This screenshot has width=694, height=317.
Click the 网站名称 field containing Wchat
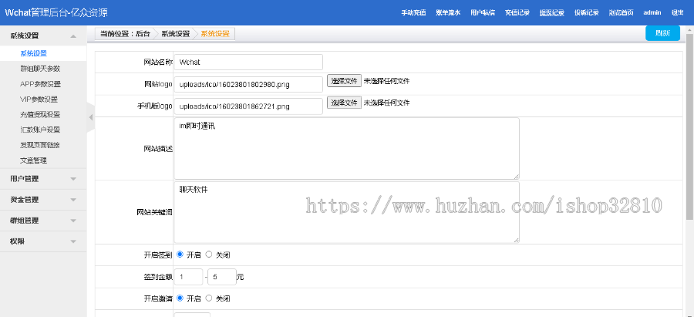tap(248, 62)
